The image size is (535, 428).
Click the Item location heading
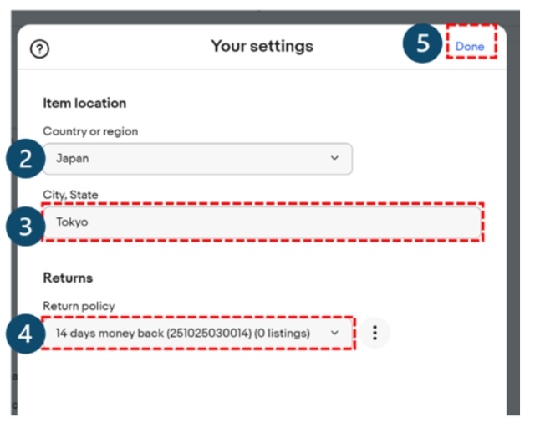click(x=84, y=103)
